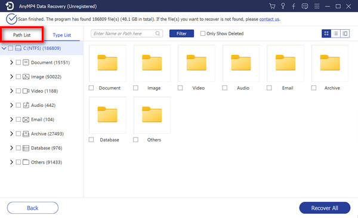
Task: Open the Document folder thumbnail
Action: coord(107,63)
